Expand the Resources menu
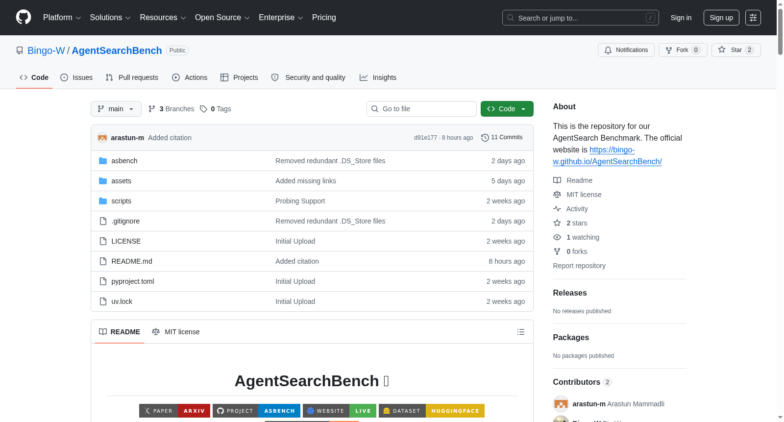Screen dimensions: 784x422 coord(163,18)
